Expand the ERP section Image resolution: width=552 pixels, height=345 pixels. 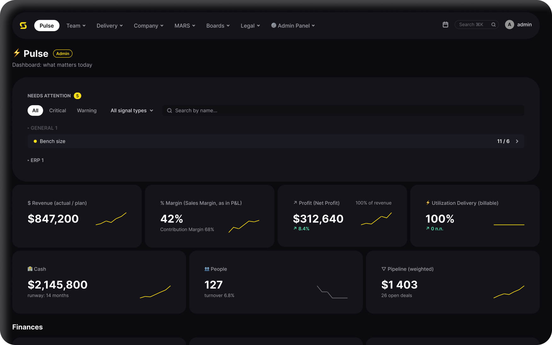(x=36, y=160)
